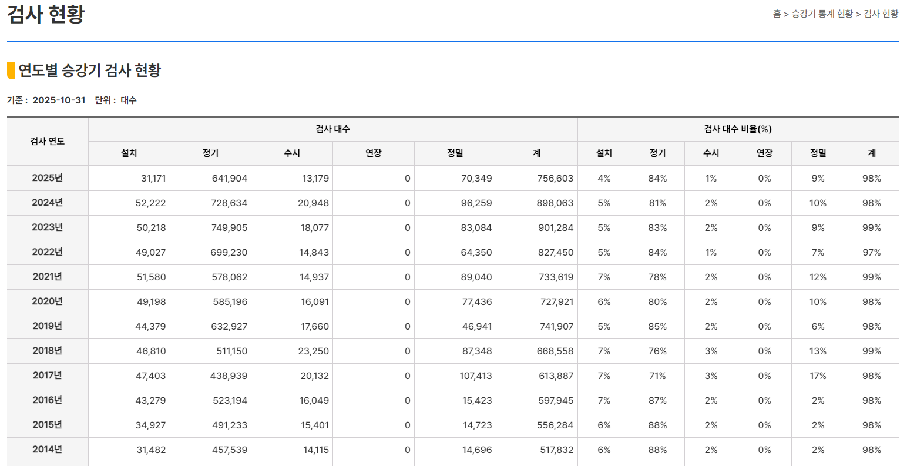
Task: Click total 556,284 in 2015년 row
Action: tap(555, 425)
